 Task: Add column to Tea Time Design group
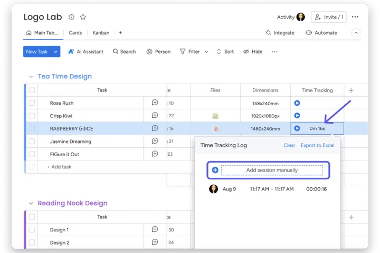point(351,90)
